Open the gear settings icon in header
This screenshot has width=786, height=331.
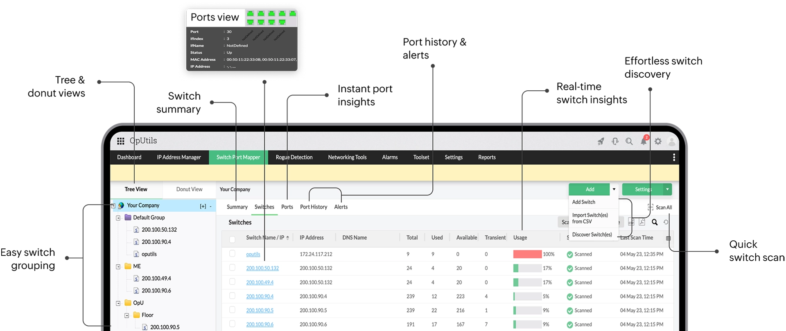coord(658,141)
